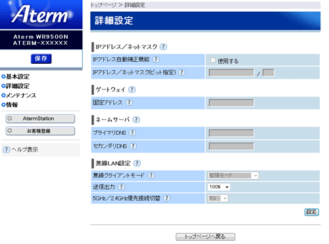Open the 送信出力 100% dropdown

tap(219, 187)
